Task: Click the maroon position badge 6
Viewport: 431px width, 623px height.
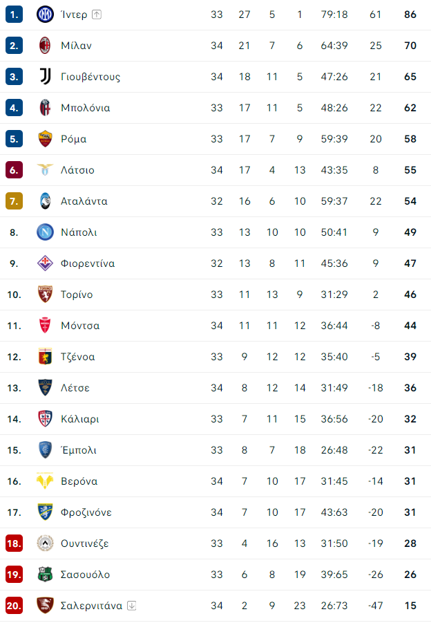Action: click(14, 170)
